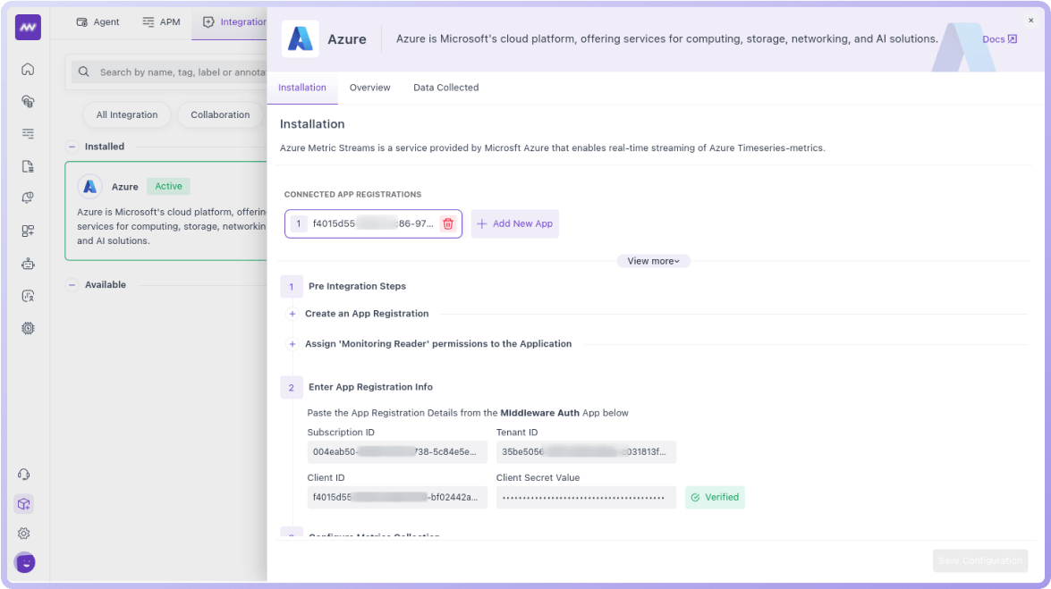Collapse the Available section

[x=72, y=285]
